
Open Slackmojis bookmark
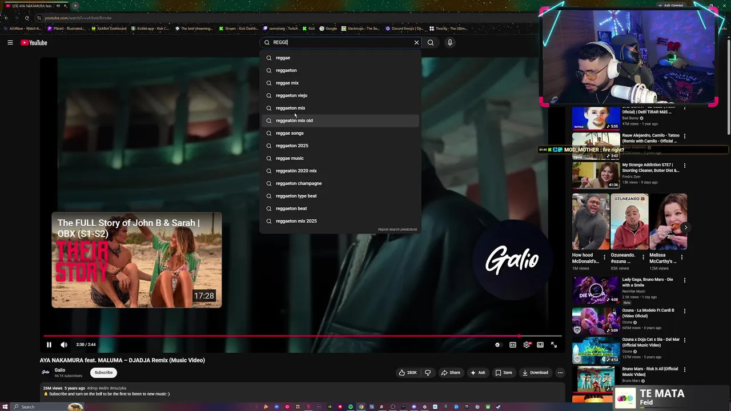(x=360, y=28)
